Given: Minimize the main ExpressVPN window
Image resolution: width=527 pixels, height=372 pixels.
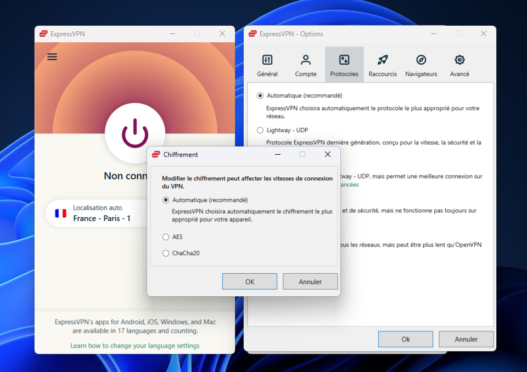Looking at the screenshot, I should (x=172, y=33).
